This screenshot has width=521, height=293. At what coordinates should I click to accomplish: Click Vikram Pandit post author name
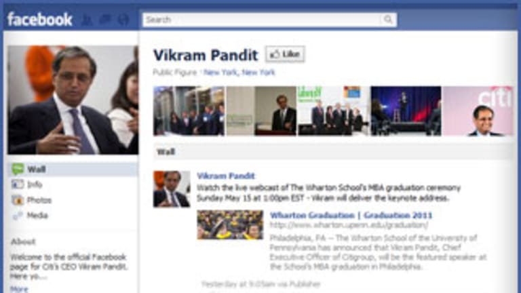point(226,176)
